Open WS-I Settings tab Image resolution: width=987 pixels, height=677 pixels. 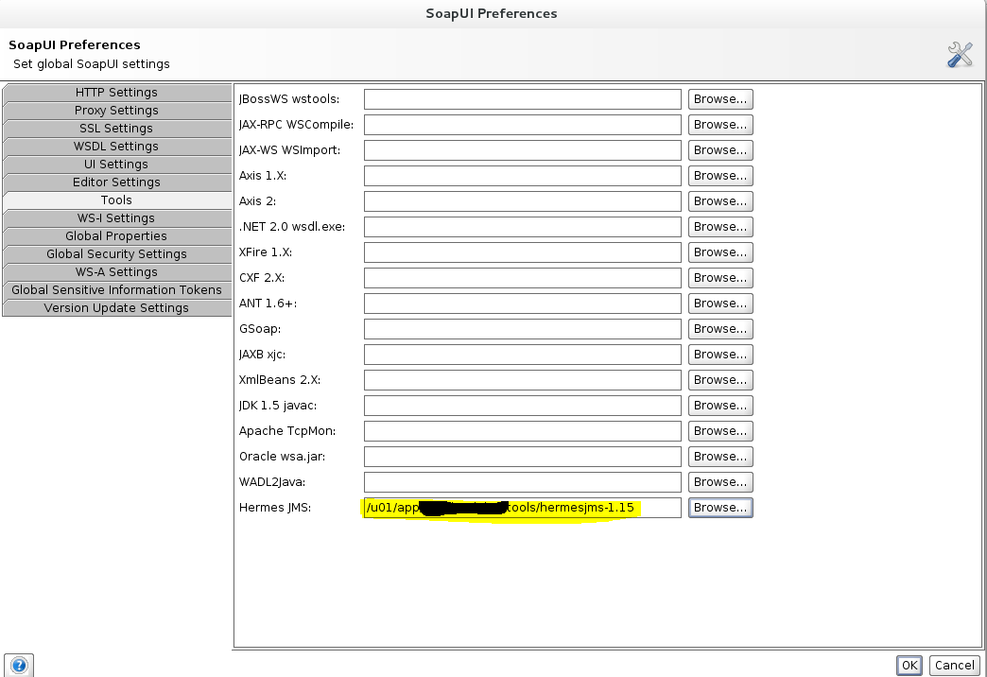click(x=116, y=217)
